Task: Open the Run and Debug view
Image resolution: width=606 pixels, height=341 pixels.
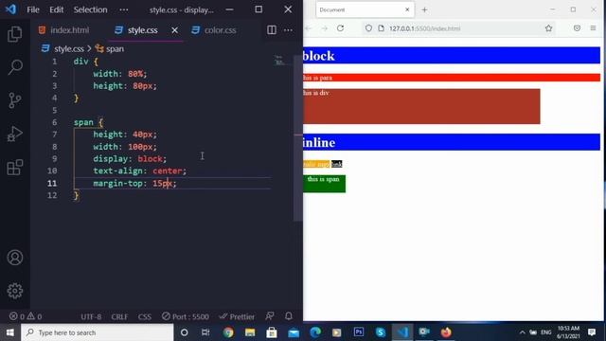Action: (x=15, y=134)
